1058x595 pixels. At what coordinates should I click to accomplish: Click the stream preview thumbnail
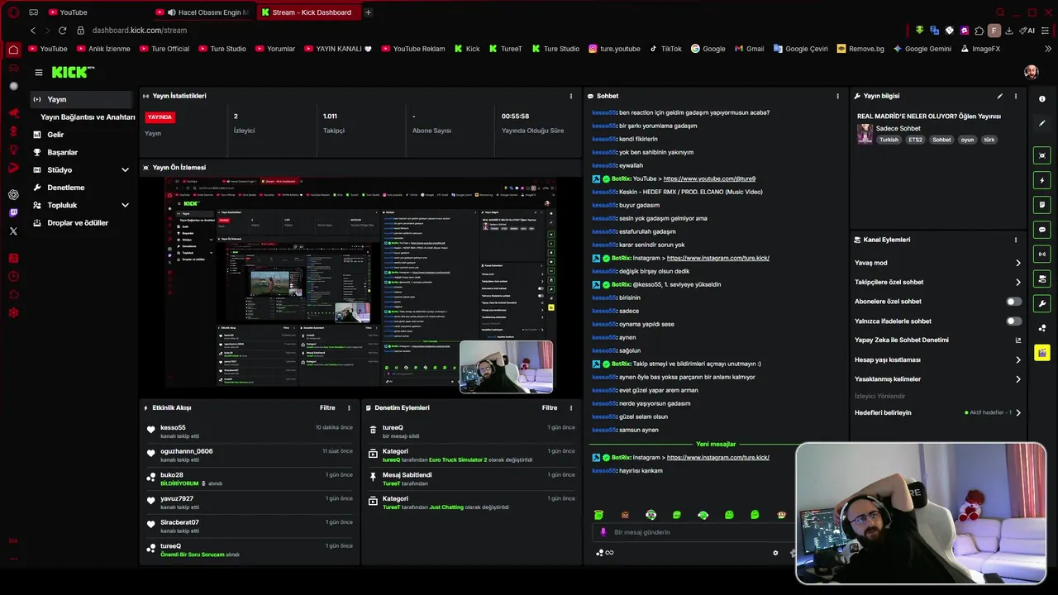(360, 282)
